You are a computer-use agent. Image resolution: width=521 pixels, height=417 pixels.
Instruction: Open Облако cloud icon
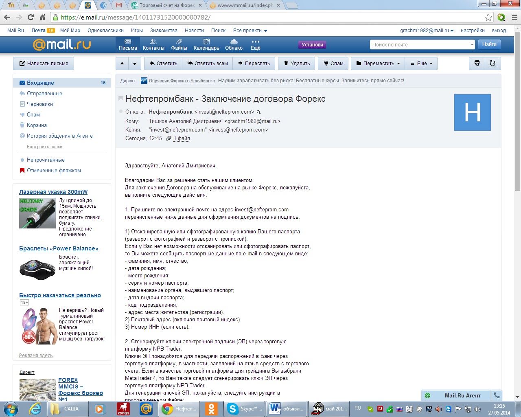point(234,45)
